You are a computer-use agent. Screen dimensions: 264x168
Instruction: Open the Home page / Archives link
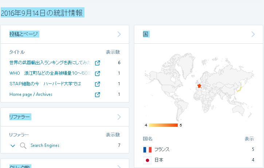(x=31, y=94)
